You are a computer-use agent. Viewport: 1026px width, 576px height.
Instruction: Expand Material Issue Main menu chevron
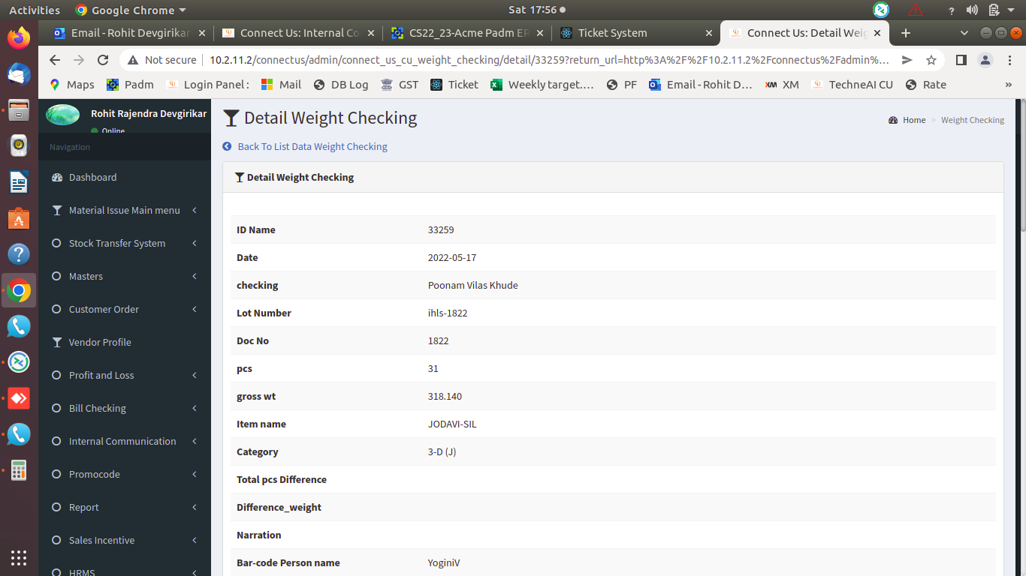[x=195, y=210]
